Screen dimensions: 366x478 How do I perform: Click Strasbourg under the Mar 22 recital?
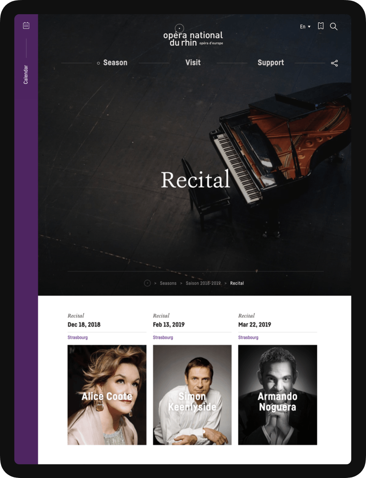[248, 337]
